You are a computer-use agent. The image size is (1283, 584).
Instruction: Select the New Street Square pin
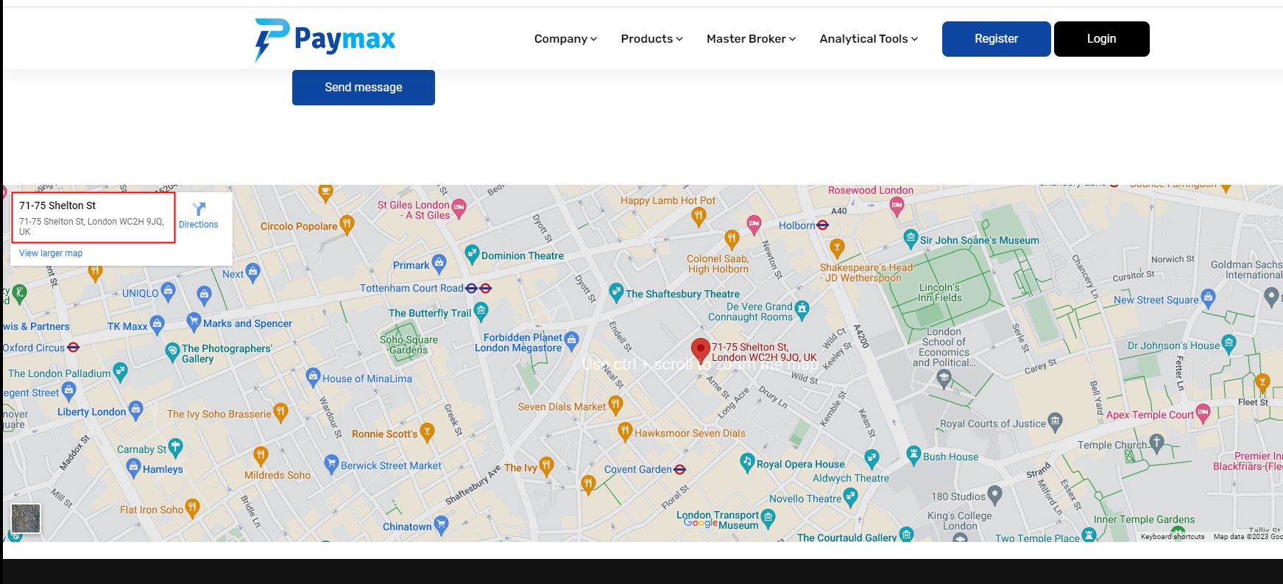coord(1208,298)
